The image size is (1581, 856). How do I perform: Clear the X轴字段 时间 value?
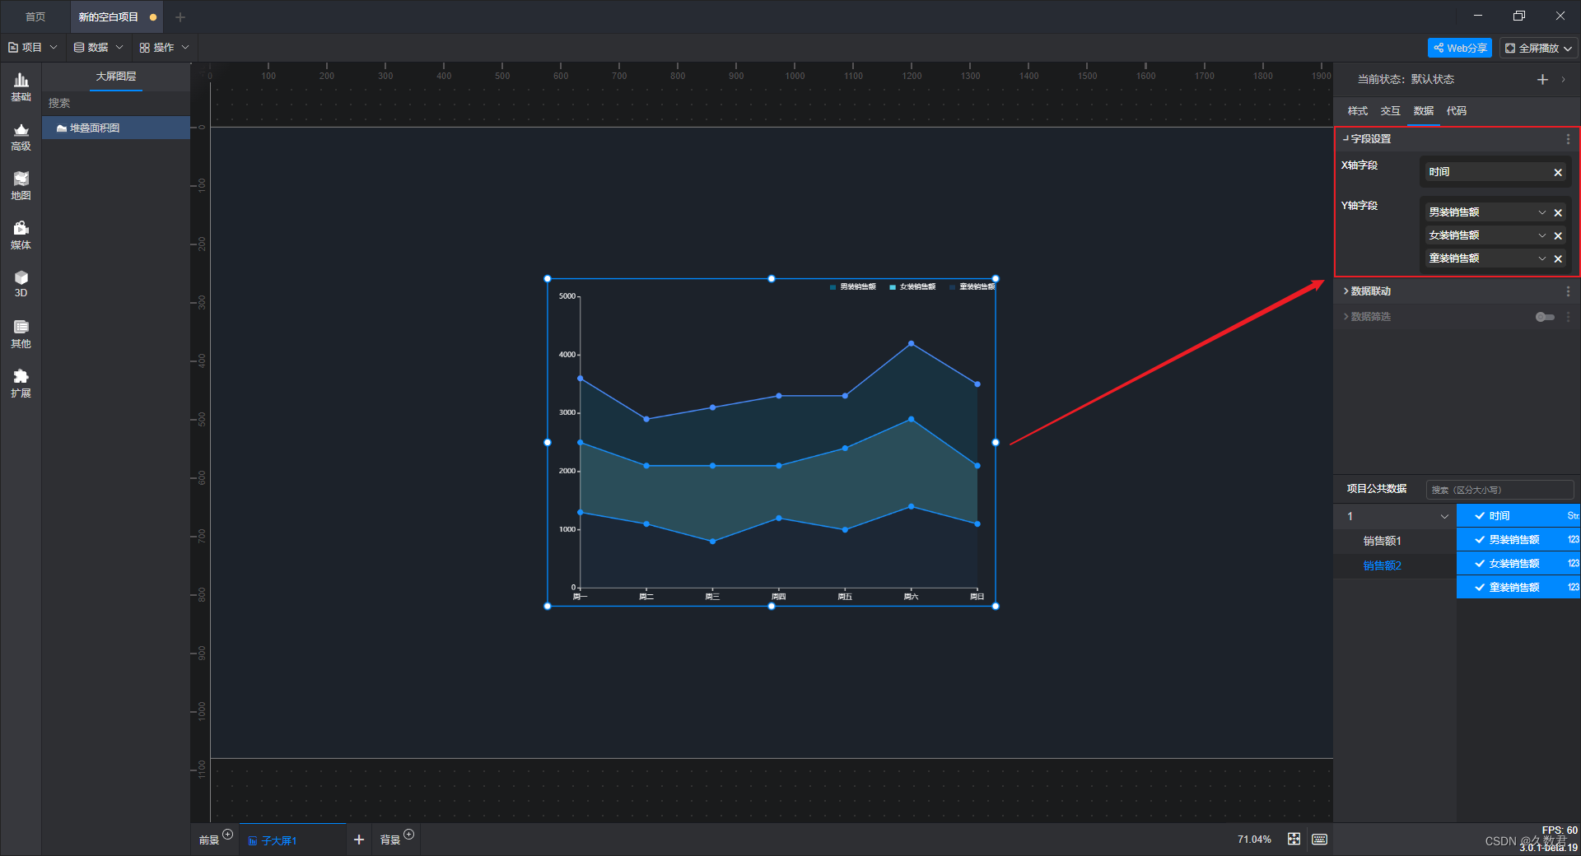pyautogui.click(x=1558, y=172)
